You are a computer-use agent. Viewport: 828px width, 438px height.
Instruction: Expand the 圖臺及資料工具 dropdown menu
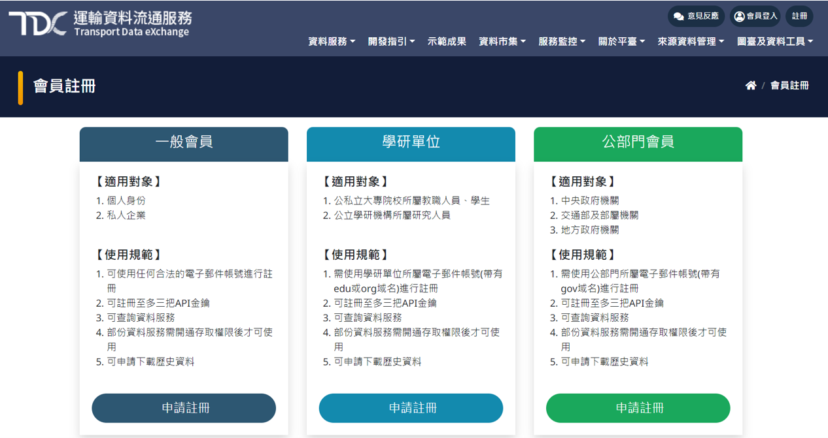(x=775, y=41)
